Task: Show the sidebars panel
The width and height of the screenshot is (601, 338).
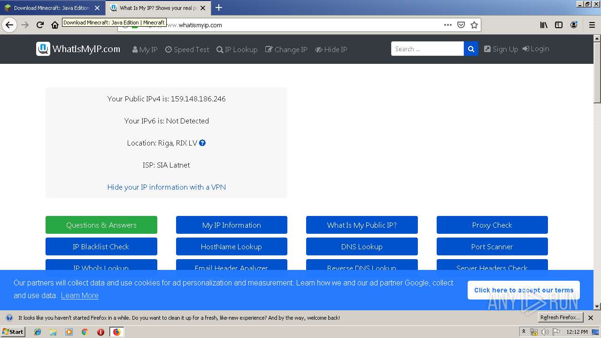Action: tap(559, 25)
